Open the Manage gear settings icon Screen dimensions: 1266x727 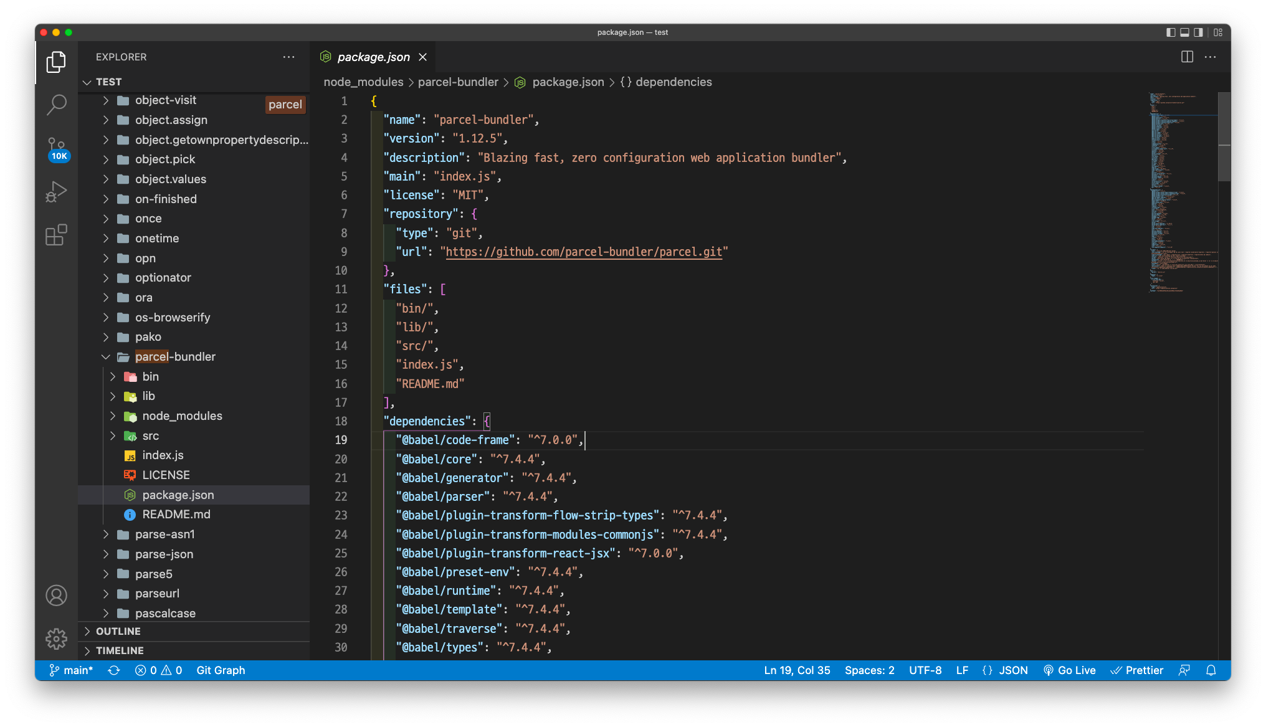click(x=56, y=639)
